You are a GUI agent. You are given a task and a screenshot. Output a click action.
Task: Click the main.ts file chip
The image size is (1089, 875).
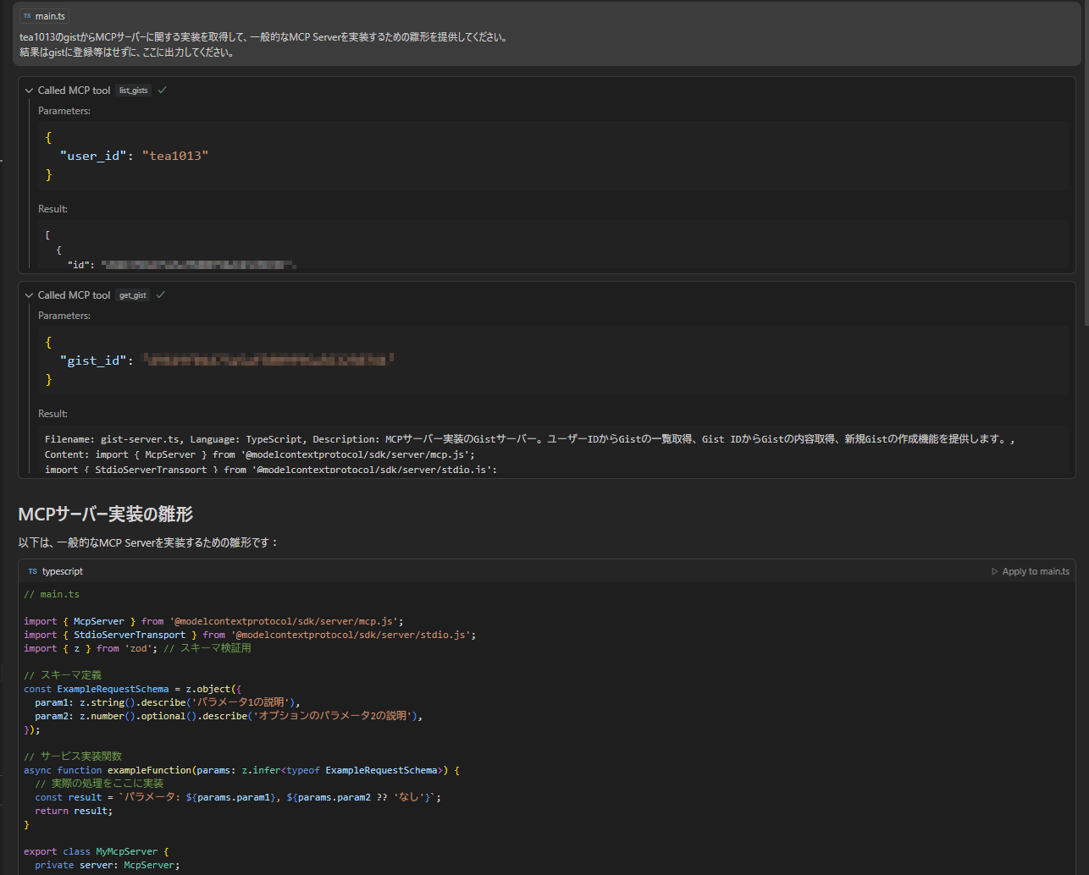tap(44, 16)
